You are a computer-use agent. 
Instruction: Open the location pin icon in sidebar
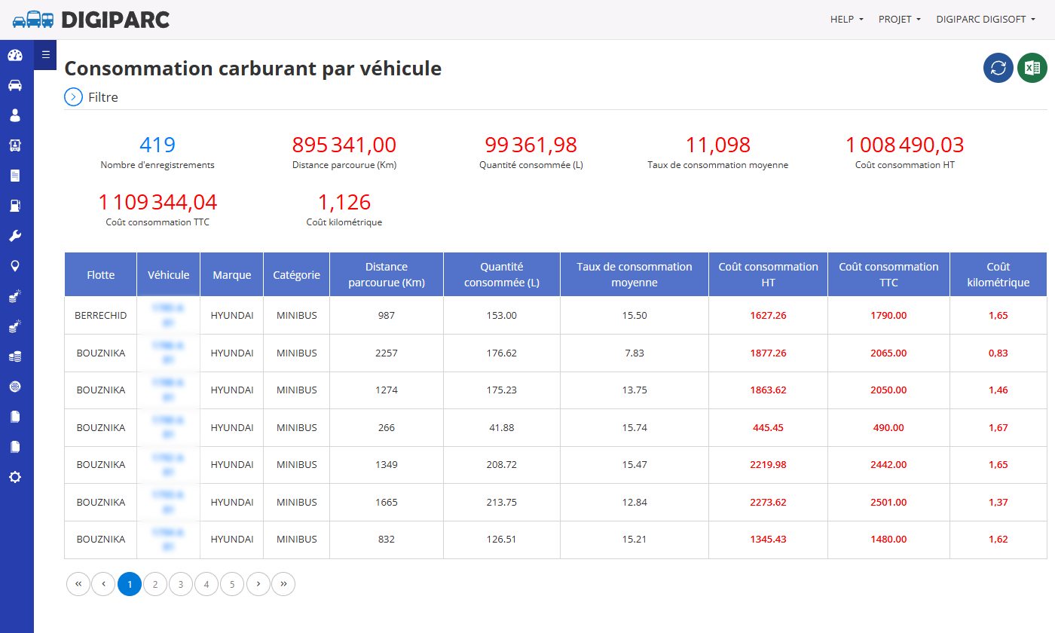click(x=15, y=266)
